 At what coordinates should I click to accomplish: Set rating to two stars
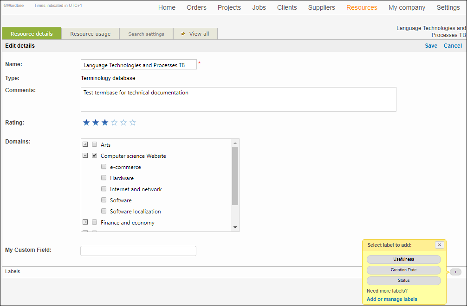coord(95,123)
